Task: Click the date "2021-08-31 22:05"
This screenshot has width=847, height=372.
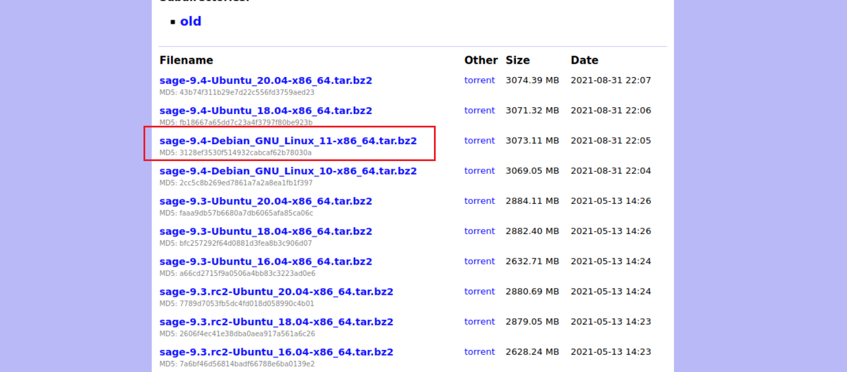Action: coord(611,140)
